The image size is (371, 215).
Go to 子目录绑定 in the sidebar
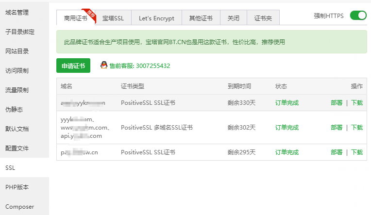coord(20,32)
